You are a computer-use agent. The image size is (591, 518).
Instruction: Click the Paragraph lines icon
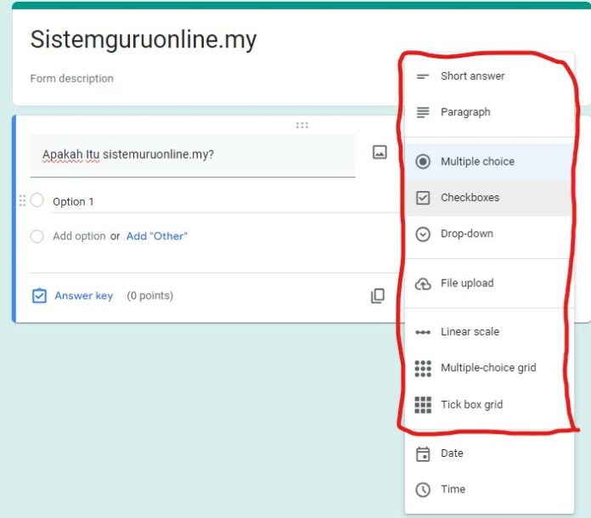[423, 112]
